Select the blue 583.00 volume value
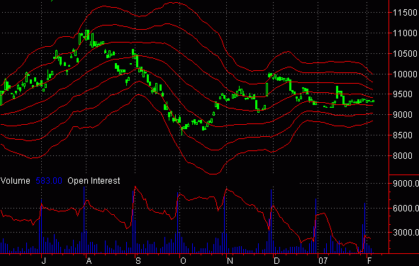This screenshot has height=266, width=419. coord(49,181)
